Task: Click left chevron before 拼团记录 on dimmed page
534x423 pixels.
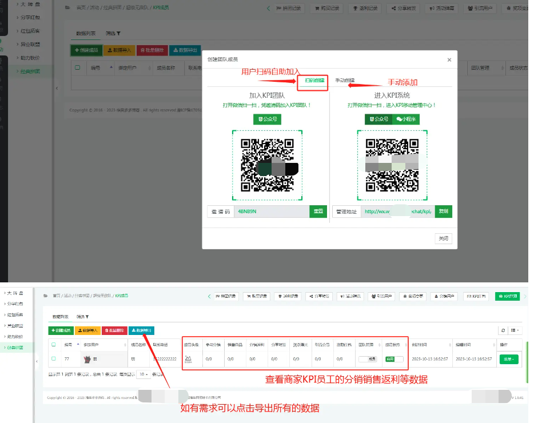Action: click(268, 8)
